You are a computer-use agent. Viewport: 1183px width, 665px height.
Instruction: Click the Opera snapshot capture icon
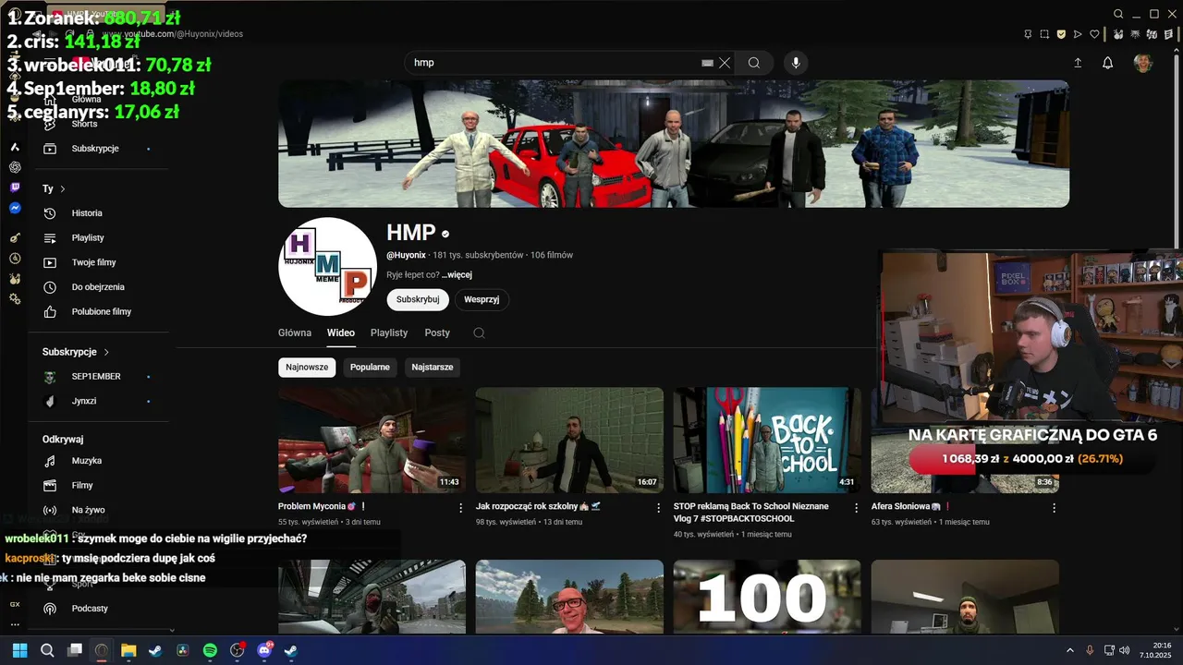click(1044, 34)
